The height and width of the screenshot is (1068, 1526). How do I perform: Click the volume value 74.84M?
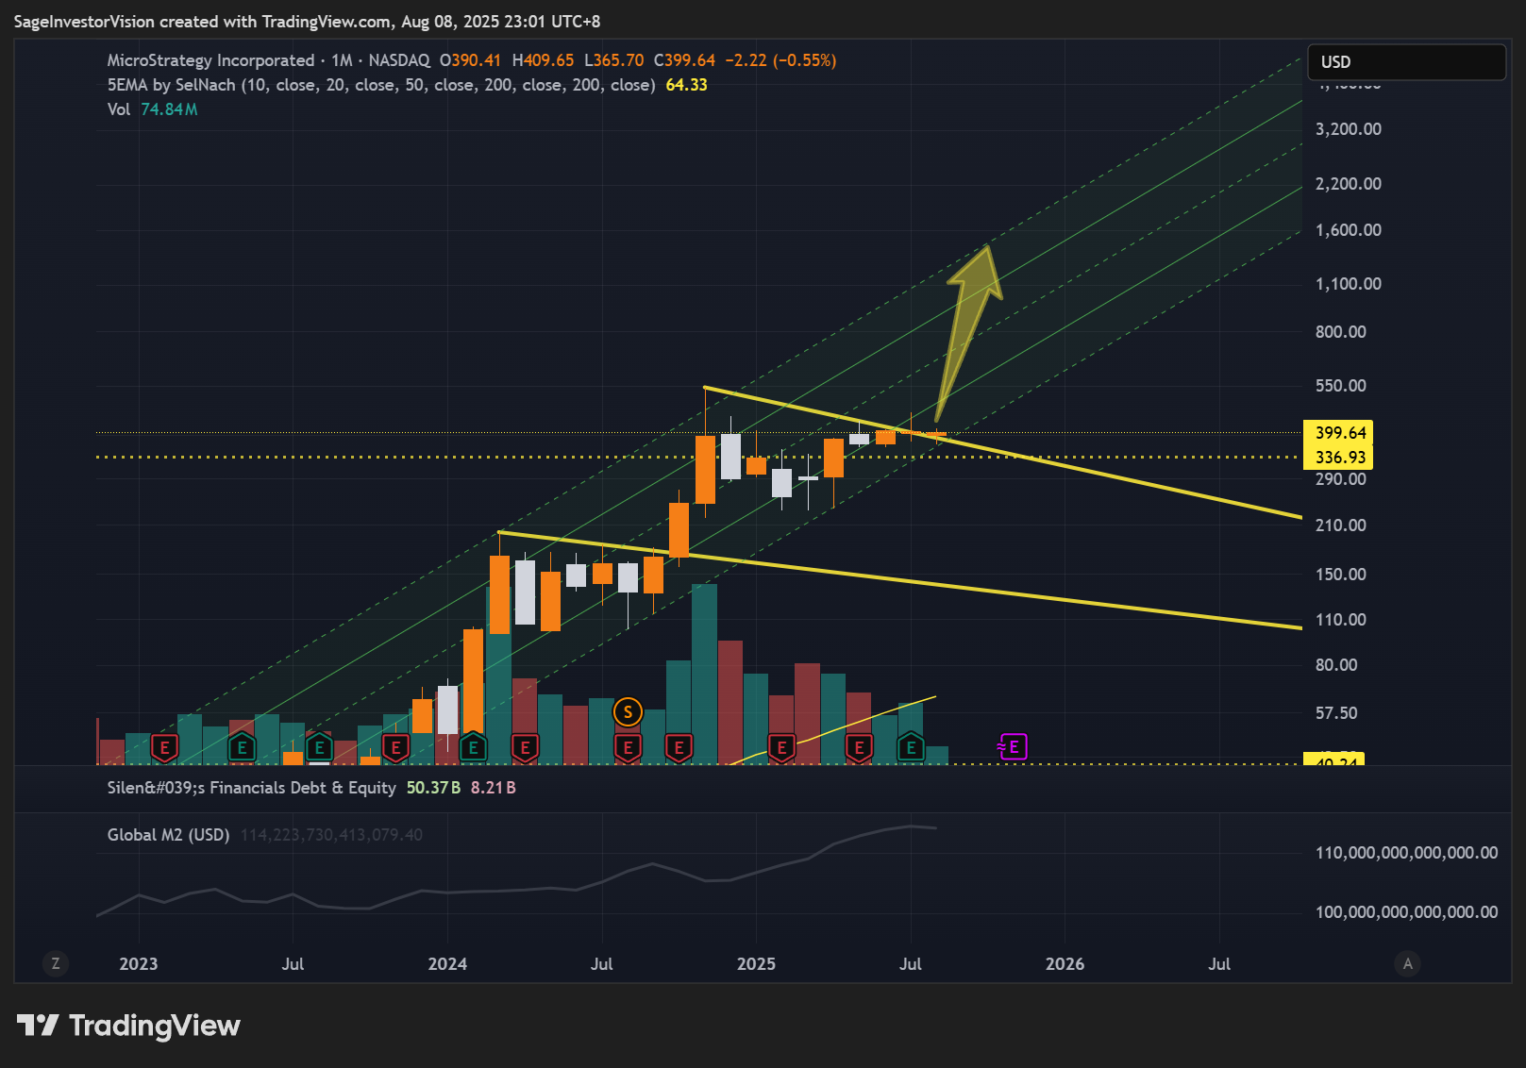pos(169,109)
